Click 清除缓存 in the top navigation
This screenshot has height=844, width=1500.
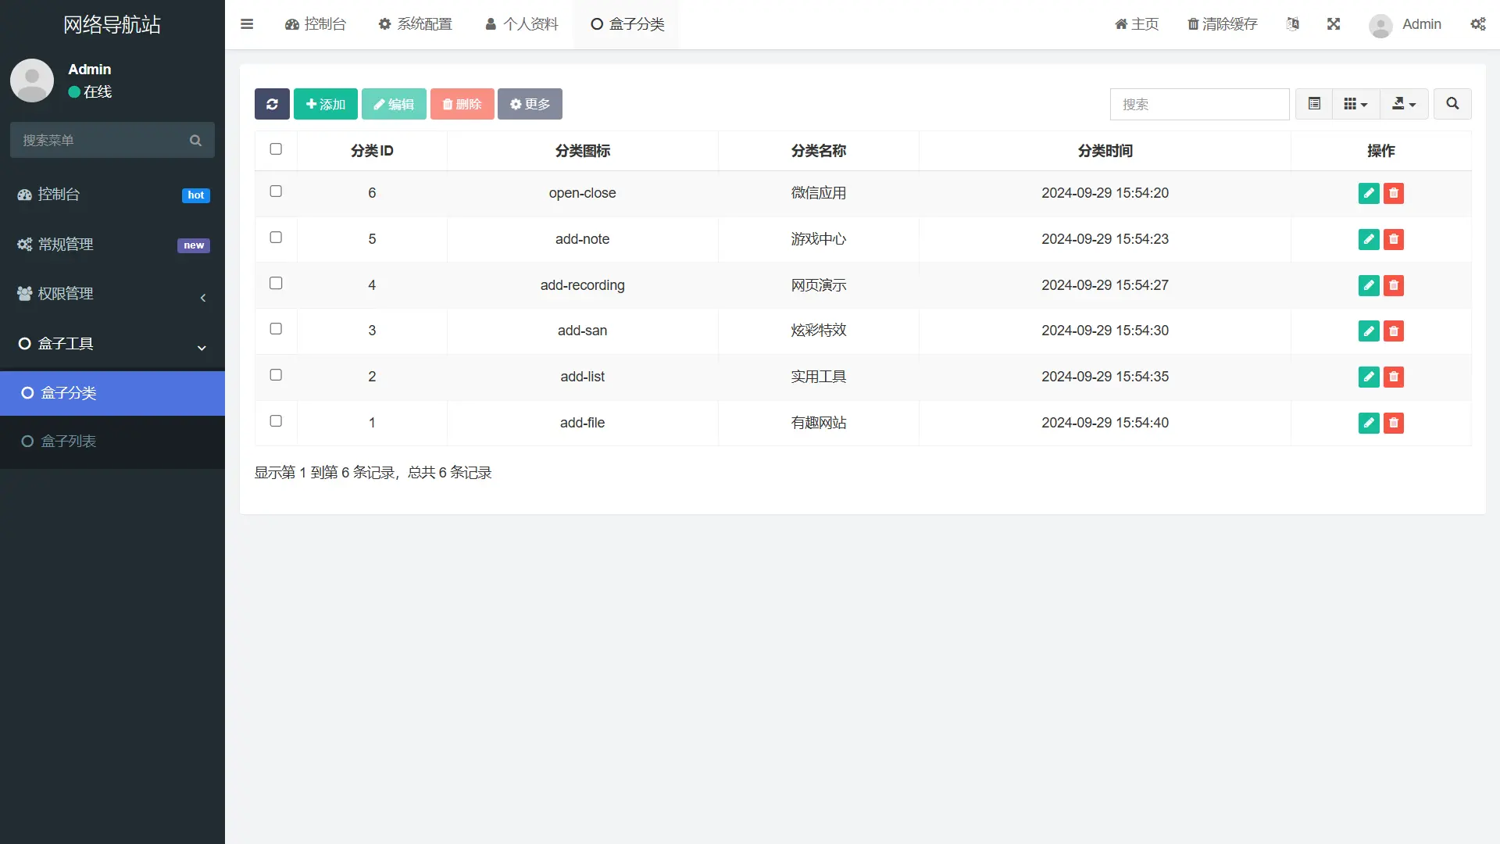(1222, 24)
